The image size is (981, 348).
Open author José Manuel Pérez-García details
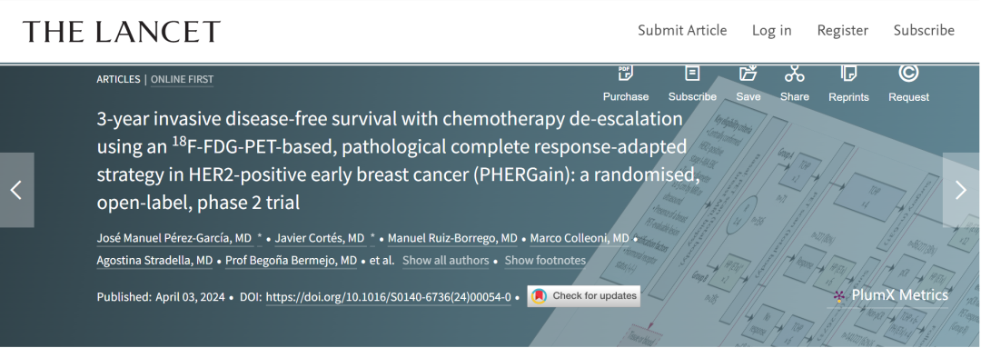(x=174, y=238)
